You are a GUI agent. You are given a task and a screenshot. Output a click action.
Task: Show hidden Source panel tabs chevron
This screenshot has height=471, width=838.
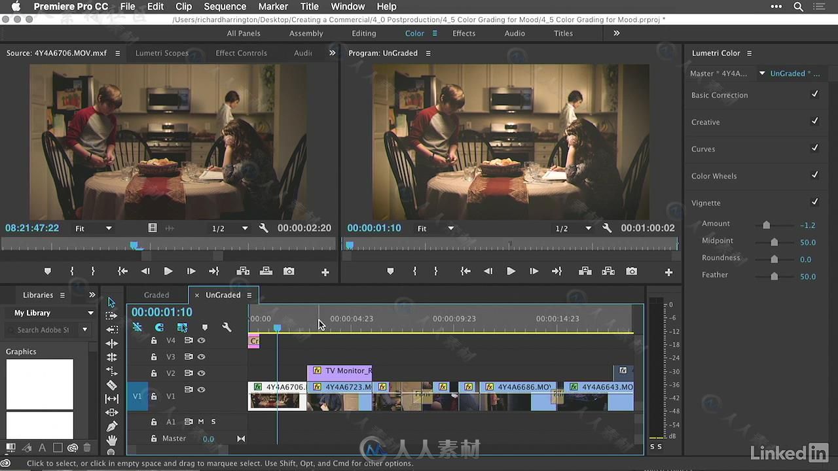332,53
